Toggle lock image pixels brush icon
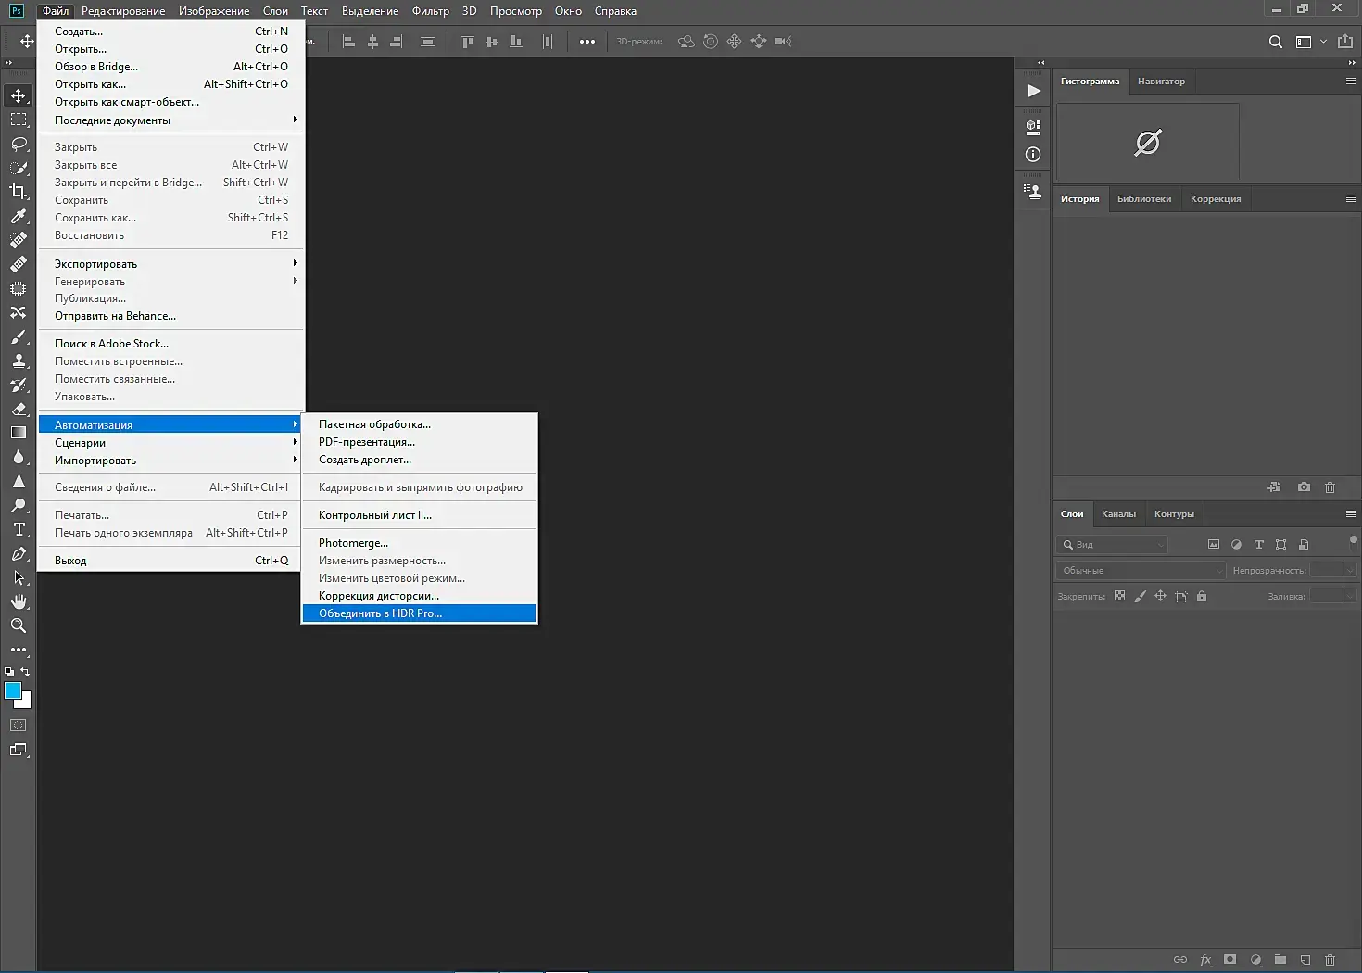1362x973 pixels. pyautogui.click(x=1140, y=596)
